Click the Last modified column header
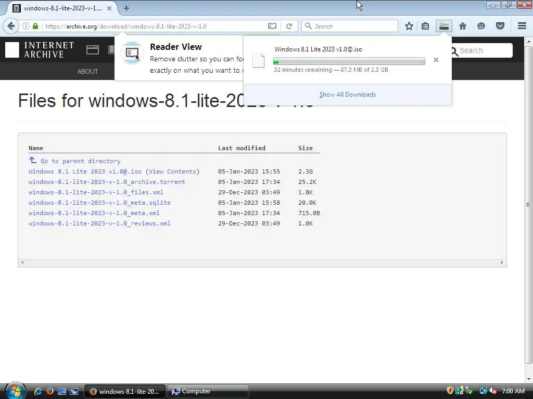533x399 pixels. click(x=242, y=148)
